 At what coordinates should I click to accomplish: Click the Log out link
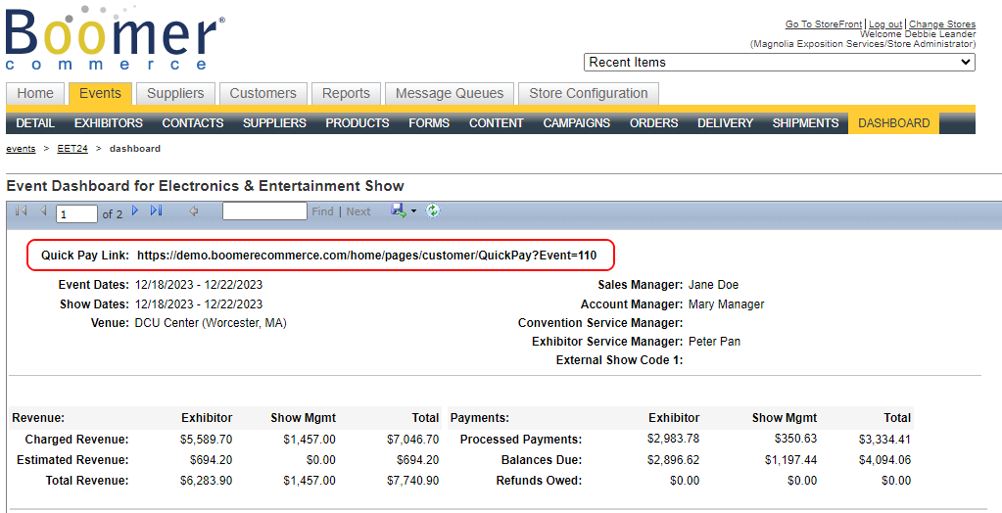(x=885, y=24)
